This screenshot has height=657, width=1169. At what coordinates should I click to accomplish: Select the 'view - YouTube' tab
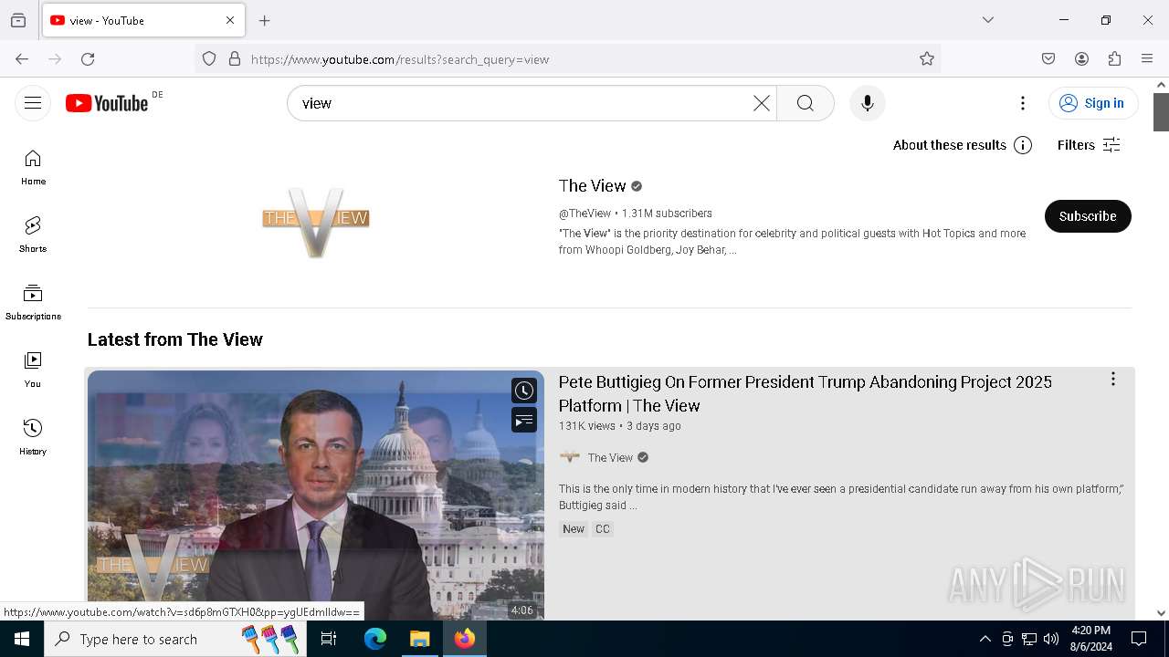tap(143, 20)
